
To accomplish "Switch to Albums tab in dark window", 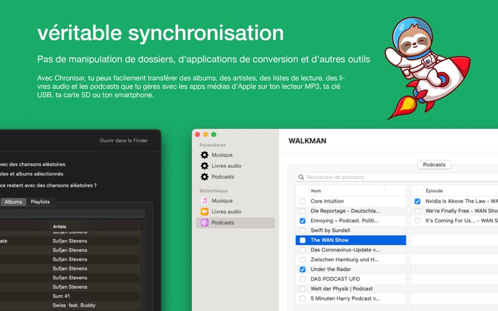I will [x=13, y=202].
